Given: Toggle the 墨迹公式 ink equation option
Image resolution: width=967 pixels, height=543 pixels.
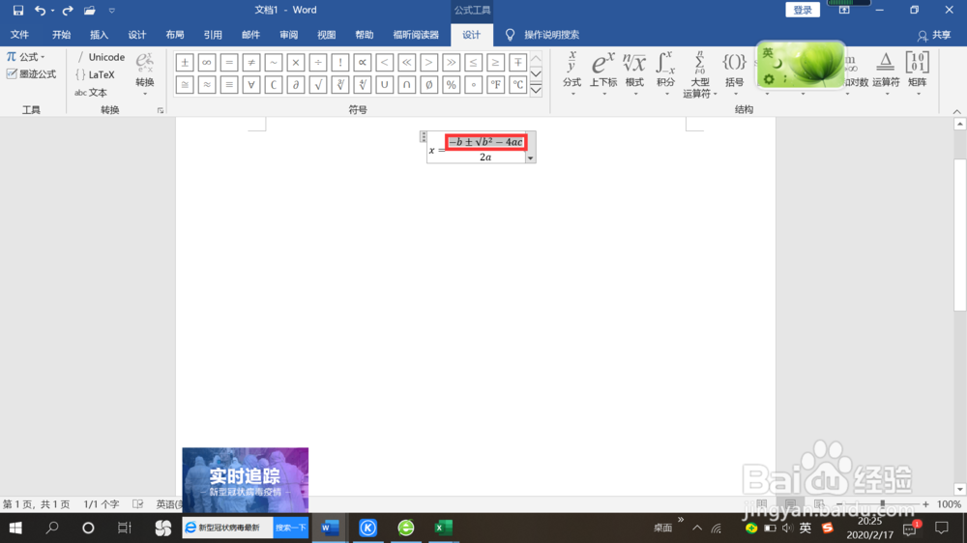Looking at the screenshot, I should tap(31, 74).
